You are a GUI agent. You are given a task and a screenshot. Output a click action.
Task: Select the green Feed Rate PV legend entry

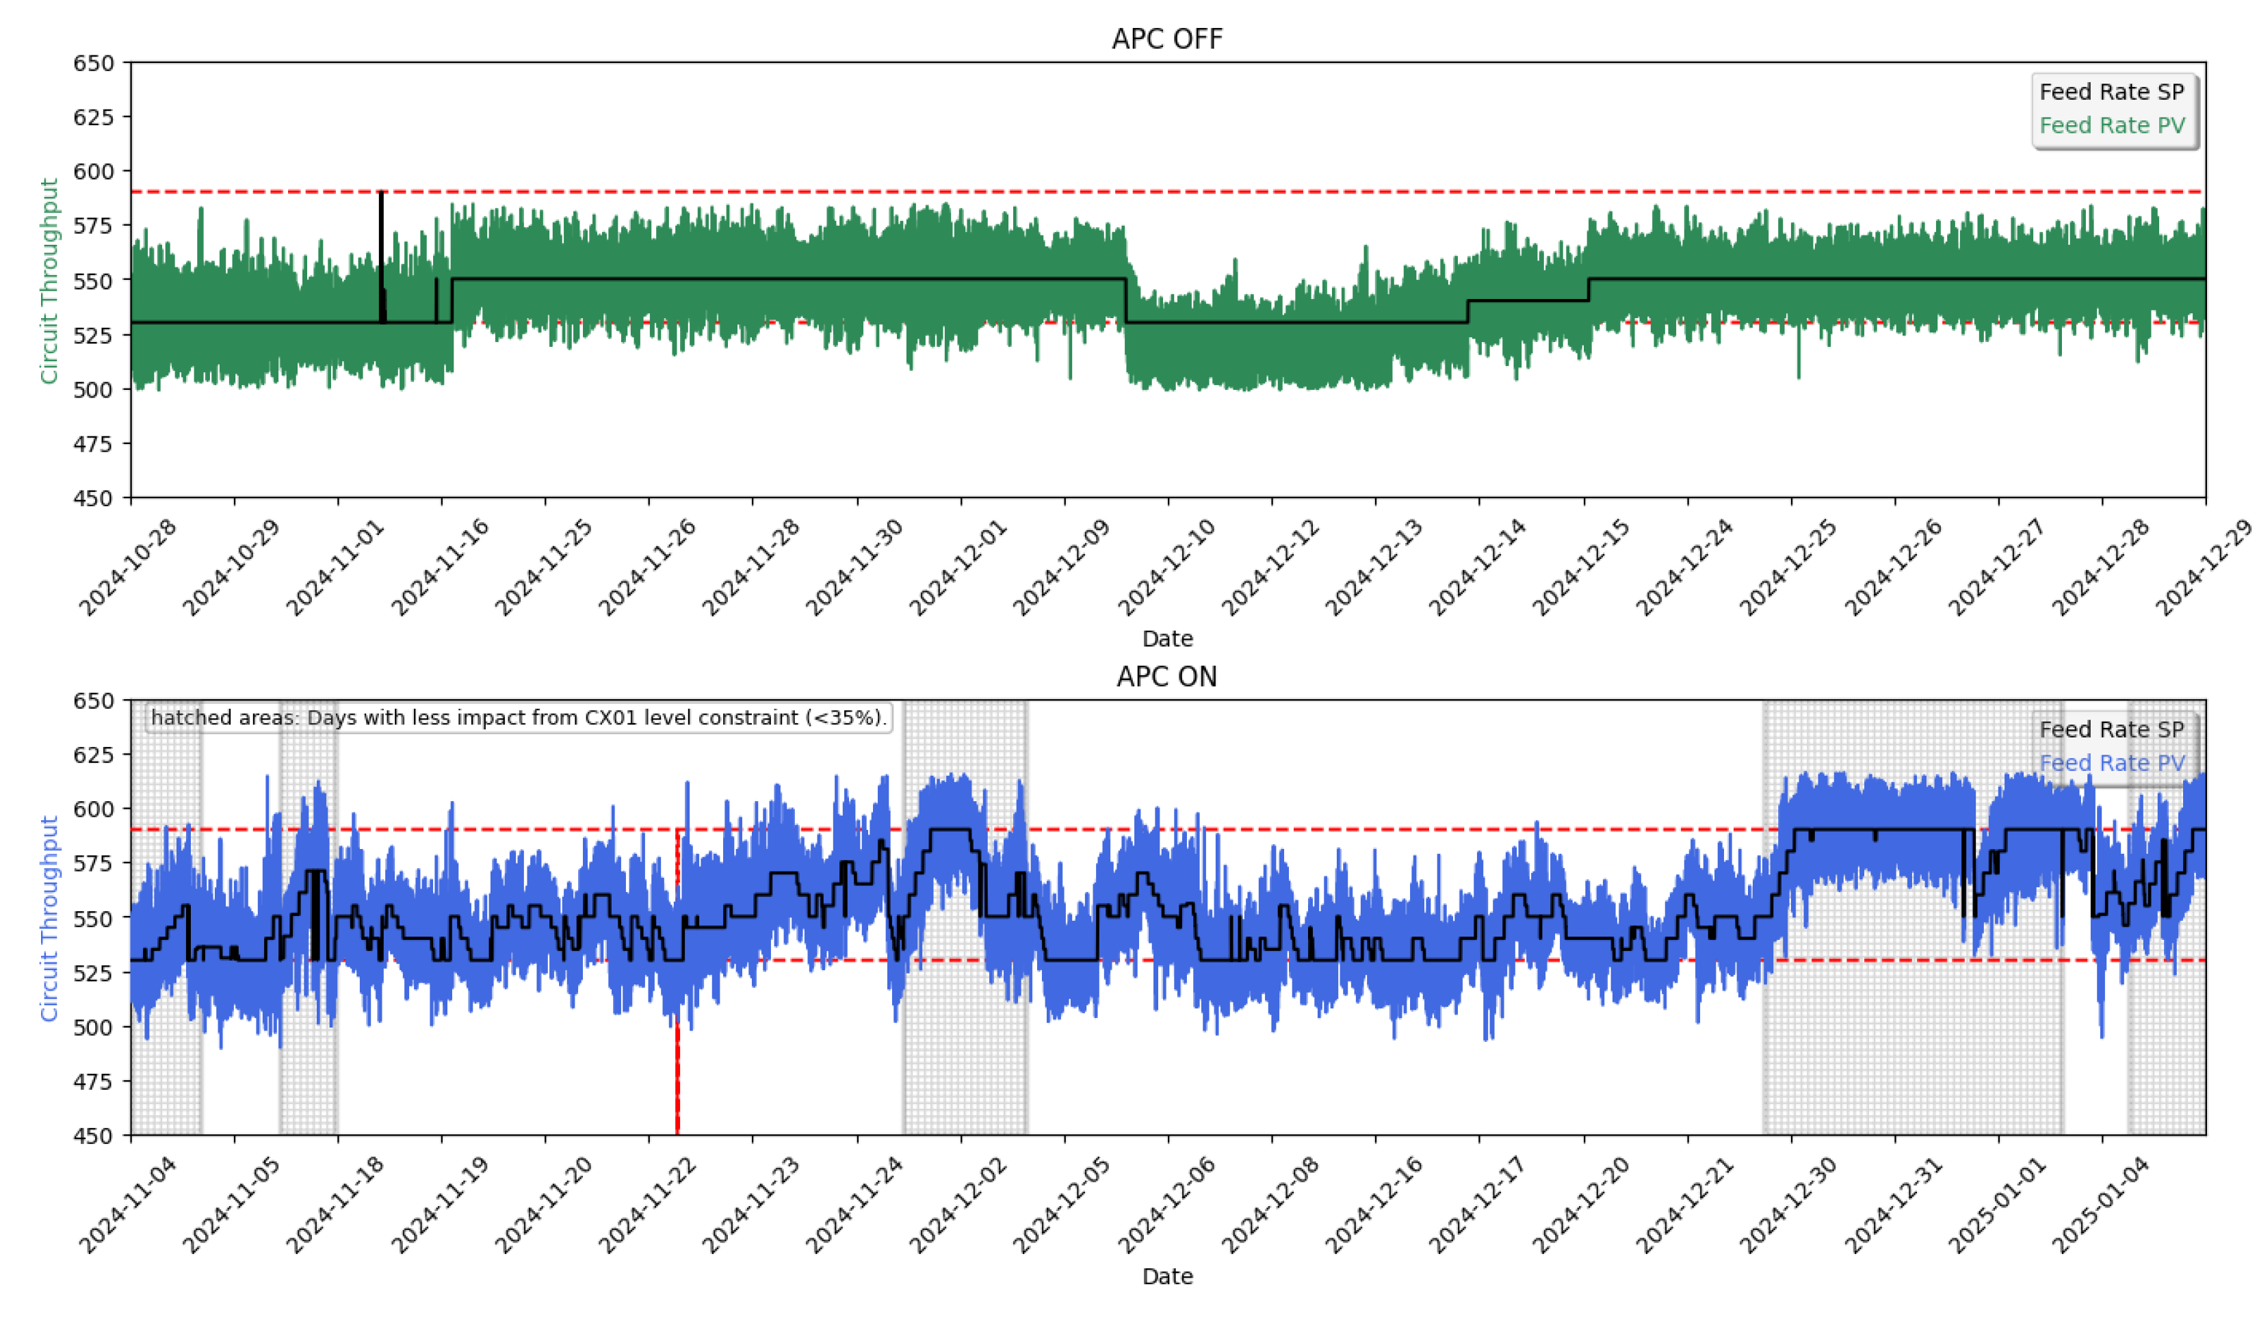(2112, 125)
